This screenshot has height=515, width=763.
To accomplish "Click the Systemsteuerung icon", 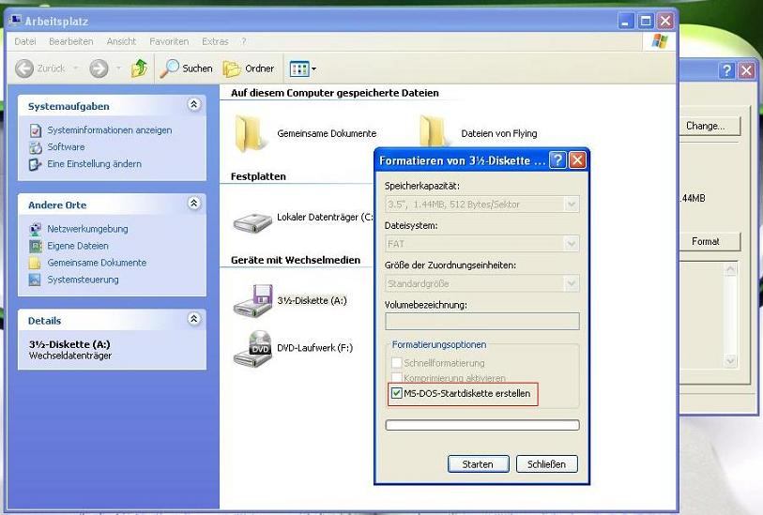I will tap(35, 280).
